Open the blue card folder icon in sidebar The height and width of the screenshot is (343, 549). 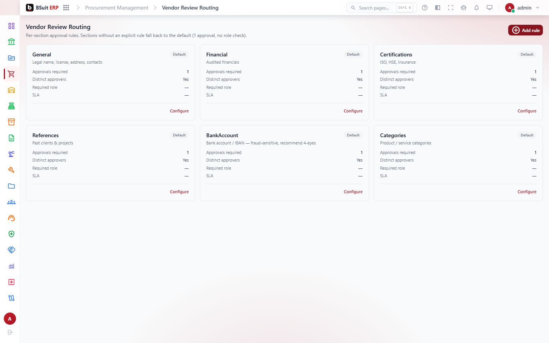[11, 58]
